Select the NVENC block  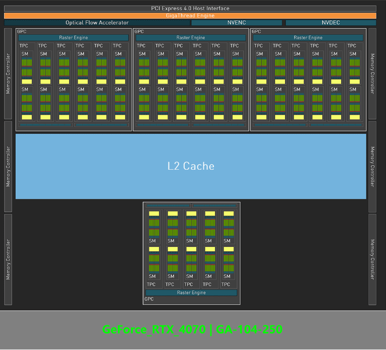[237, 23]
